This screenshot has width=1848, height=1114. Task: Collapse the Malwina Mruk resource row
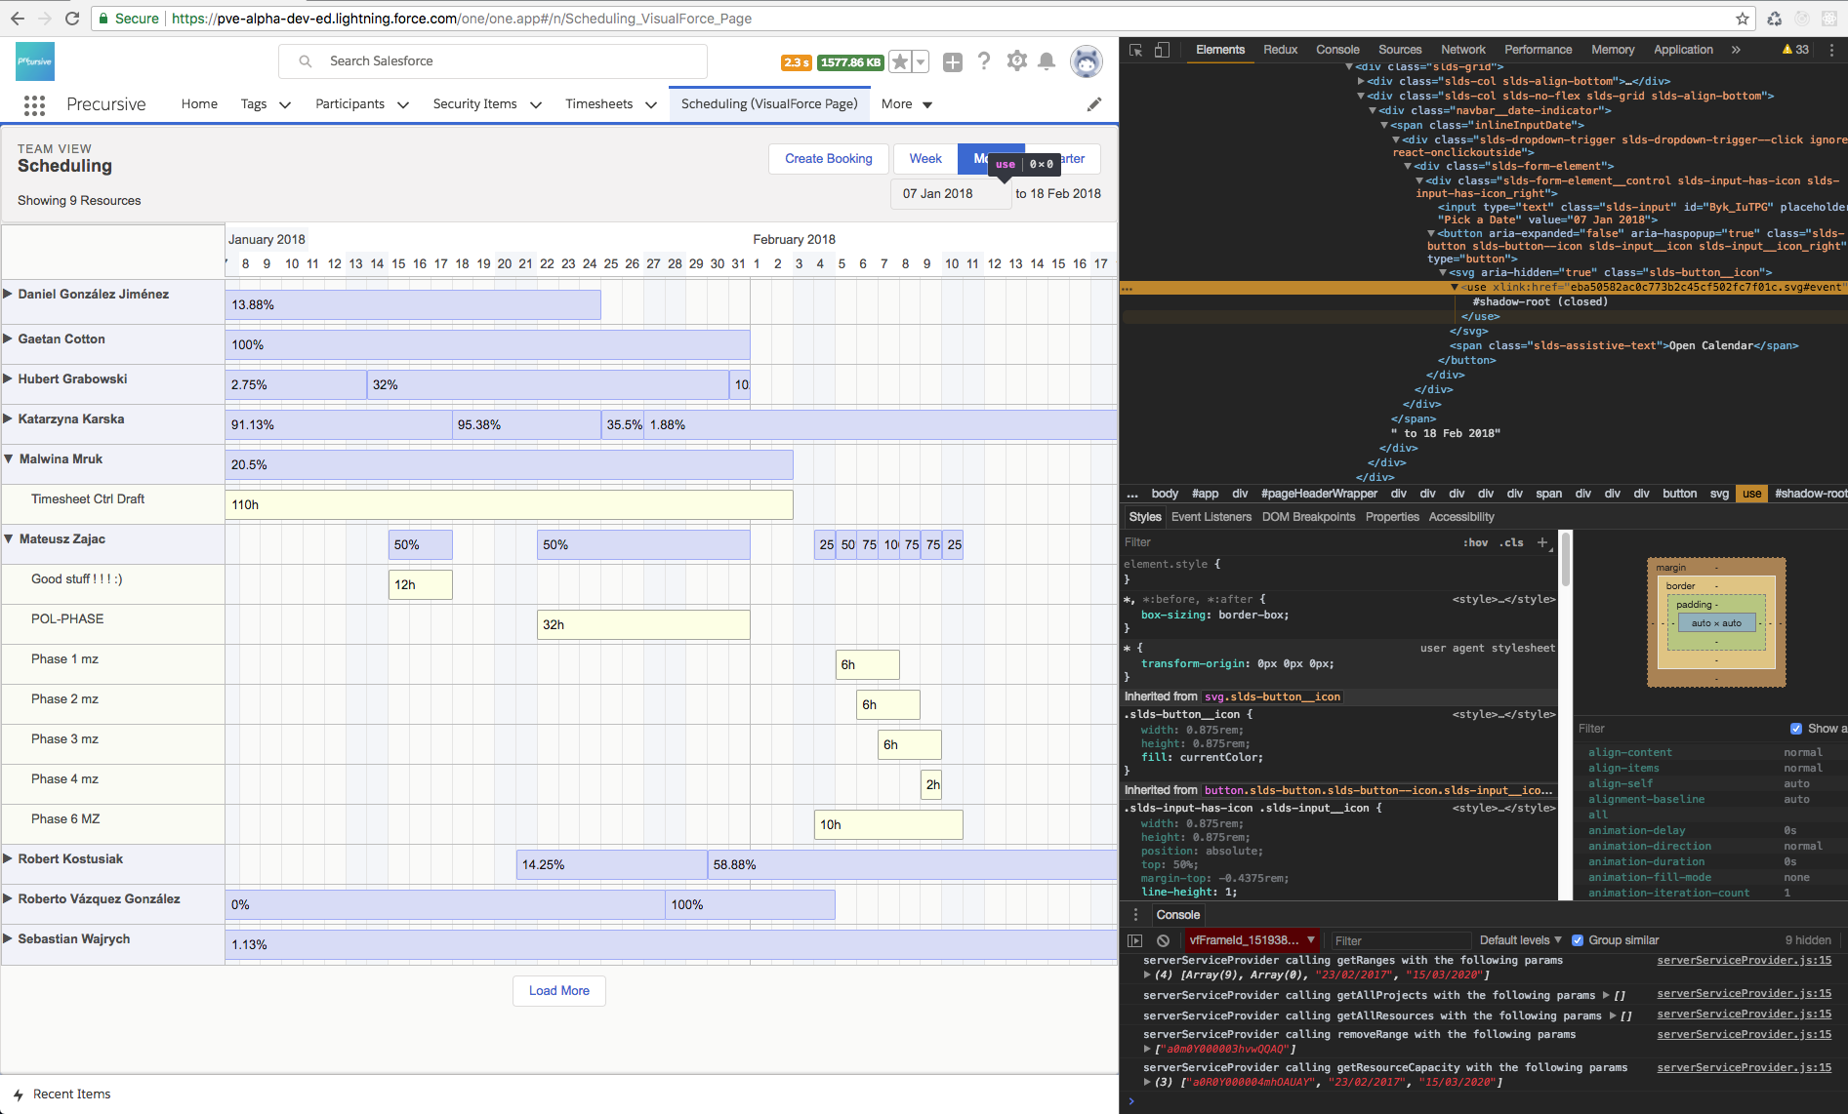(x=8, y=458)
